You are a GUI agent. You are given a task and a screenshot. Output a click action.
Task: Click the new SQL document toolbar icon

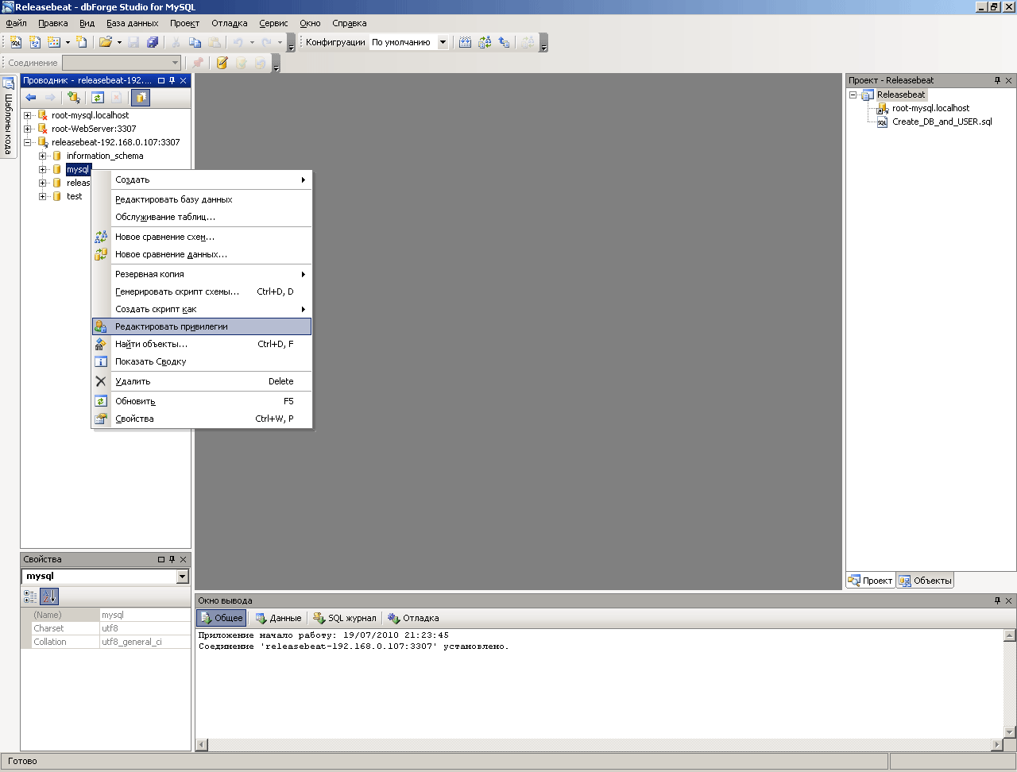pos(16,42)
